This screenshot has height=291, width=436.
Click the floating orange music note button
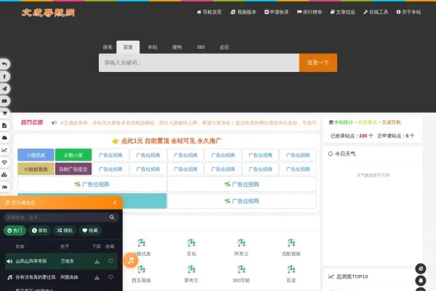[131, 260]
